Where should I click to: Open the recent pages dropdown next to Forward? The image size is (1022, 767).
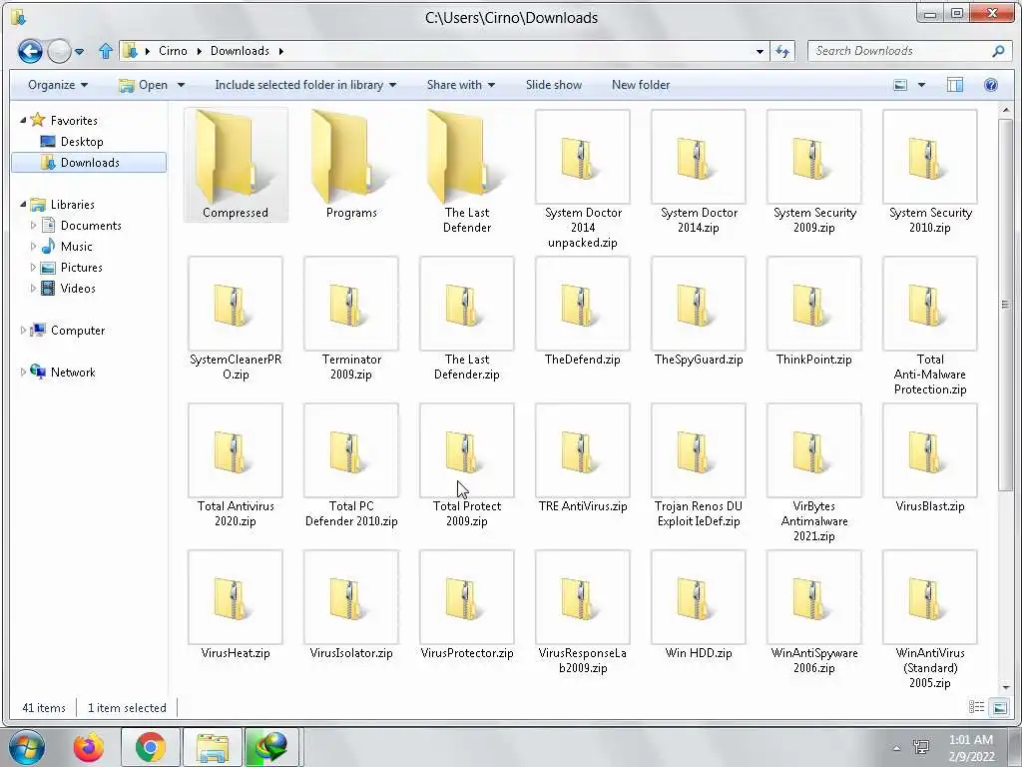(x=80, y=51)
